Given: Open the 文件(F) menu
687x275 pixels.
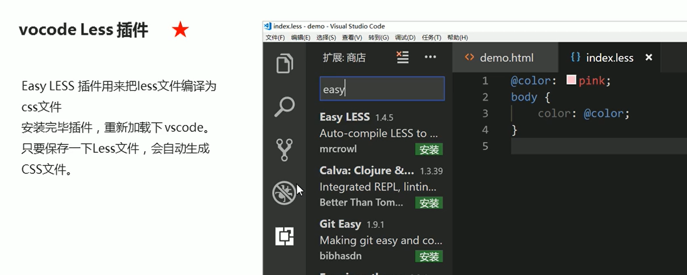Looking at the screenshot, I should tap(275, 37).
